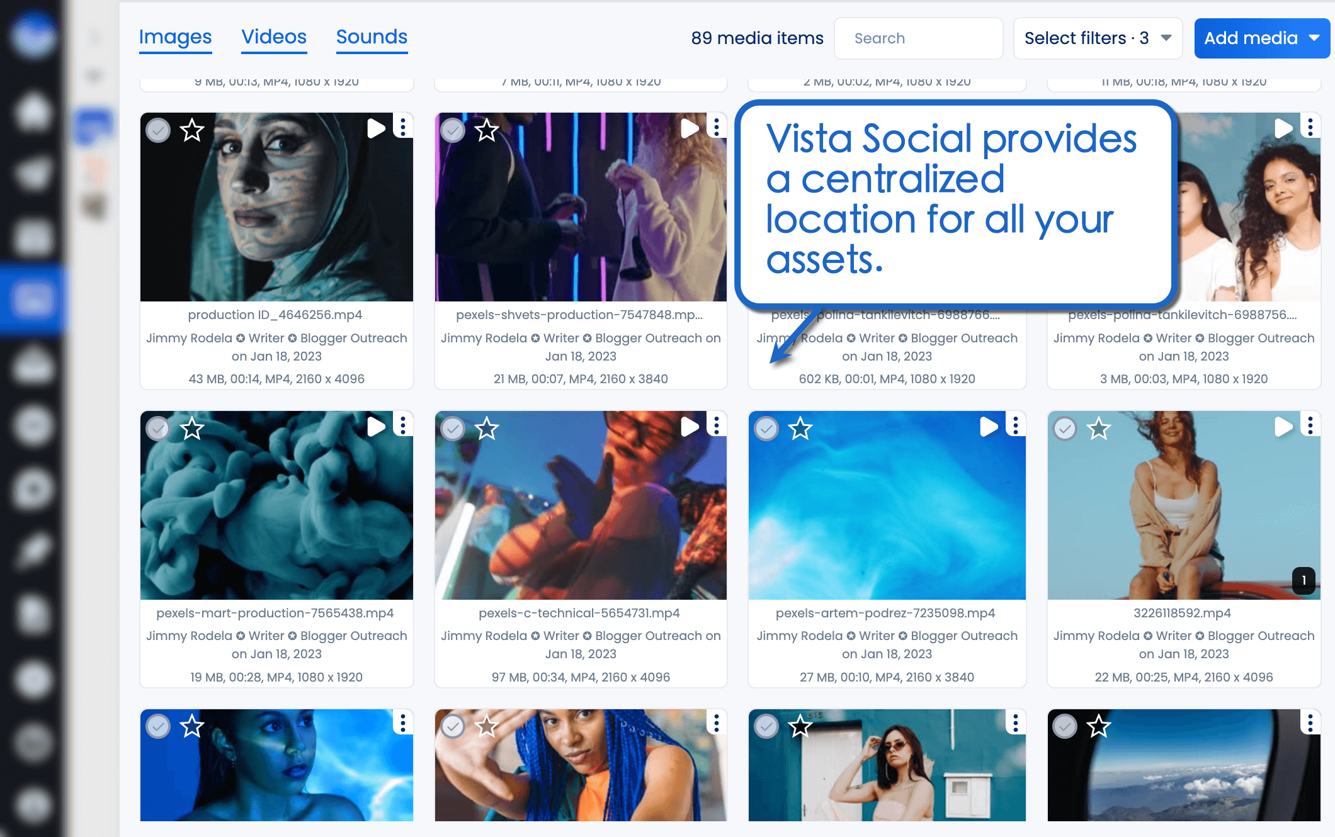Screen dimensions: 1335x837
Task: Open options menu on airplane window thumbnail
Action: [1310, 723]
